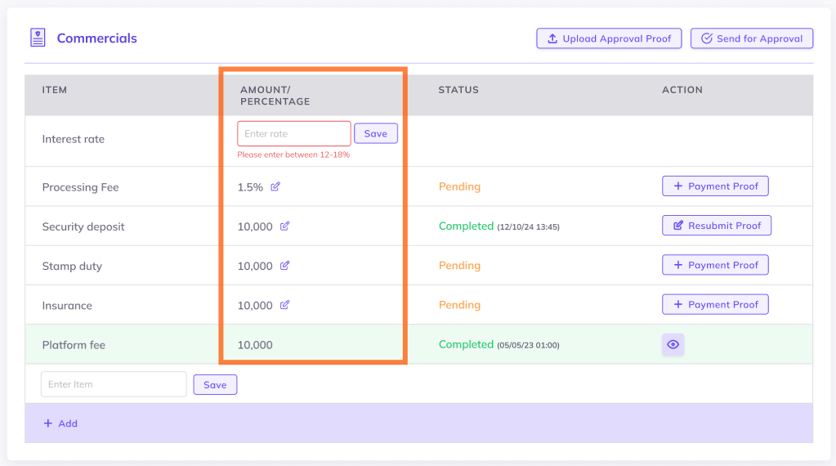Edit the Insurance amount value

[x=284, y=305]
